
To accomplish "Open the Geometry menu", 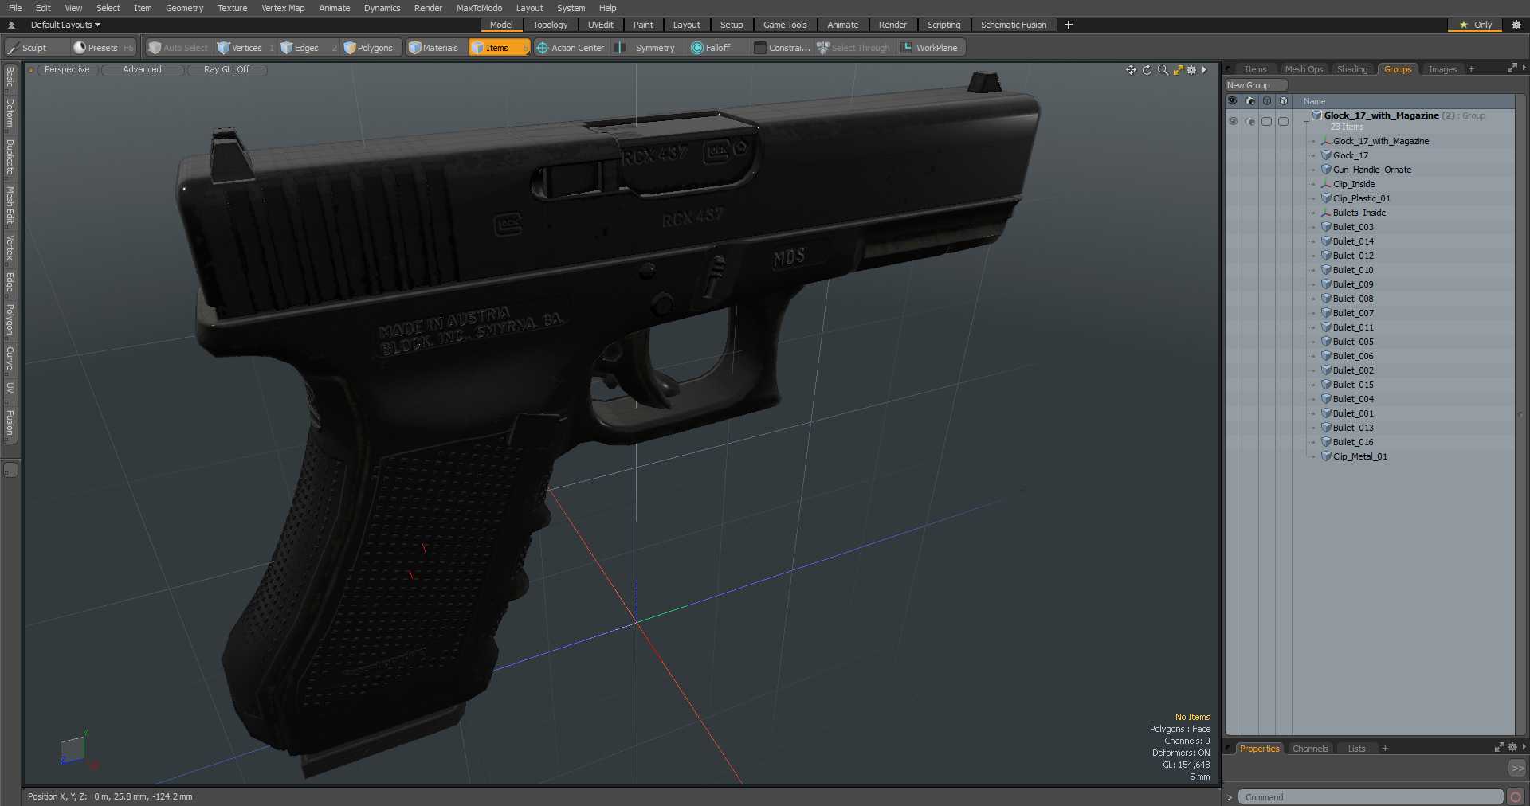I will click(184, 8).
